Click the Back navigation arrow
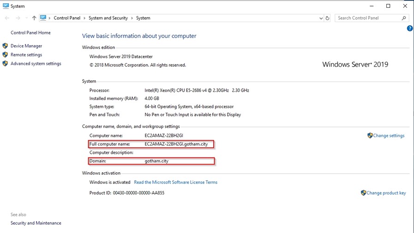Viewport: 414px width, 233px height. (x=7, y=18)
